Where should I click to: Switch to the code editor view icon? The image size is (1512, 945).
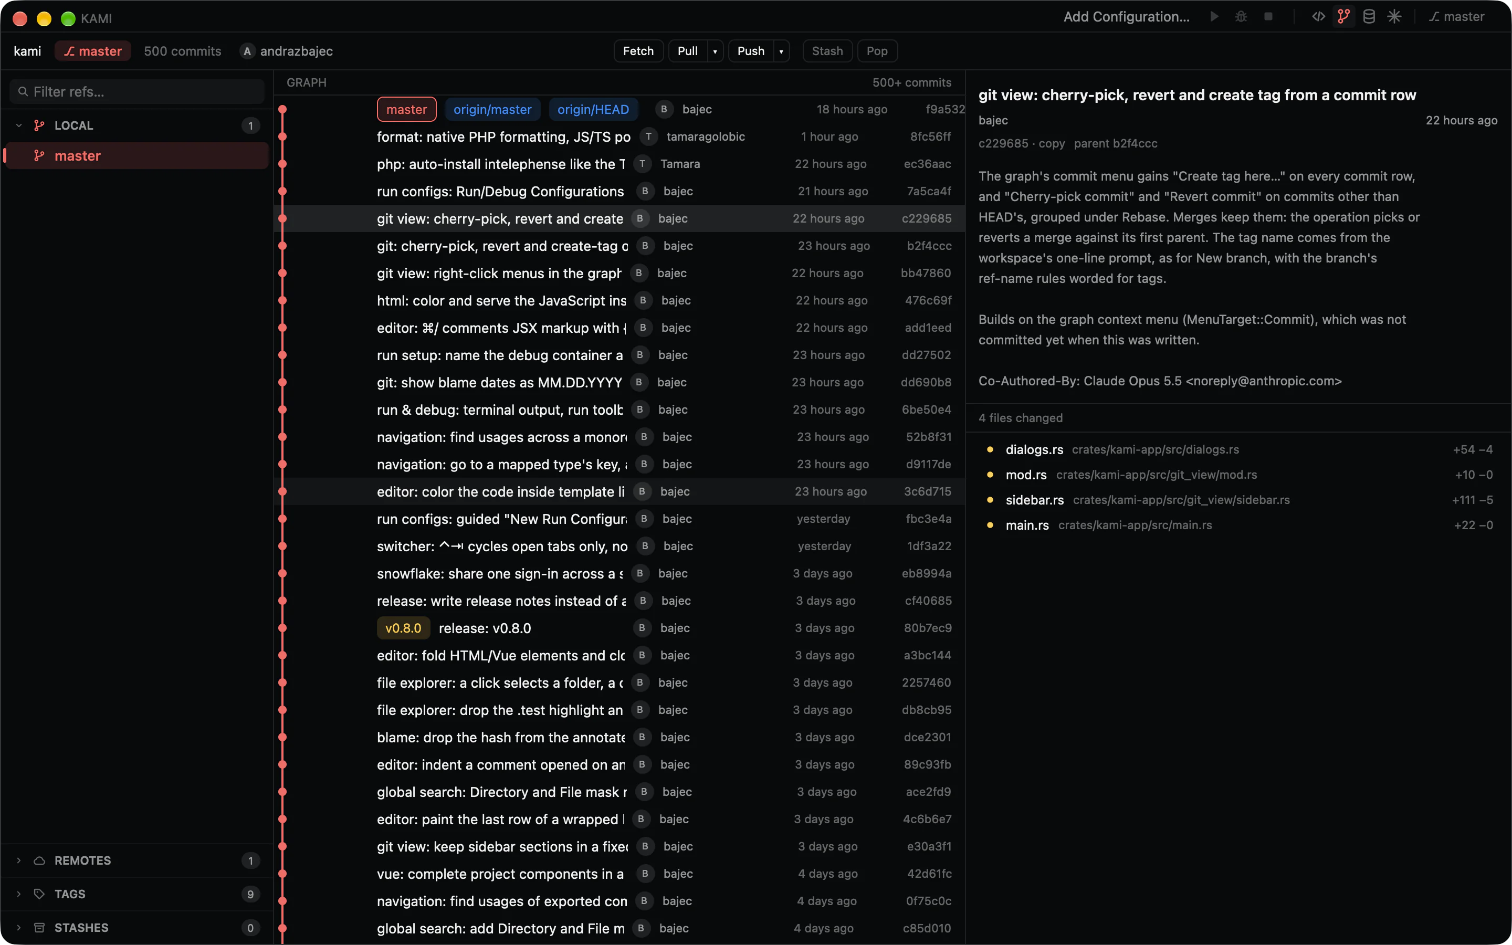click(1318, 17)
